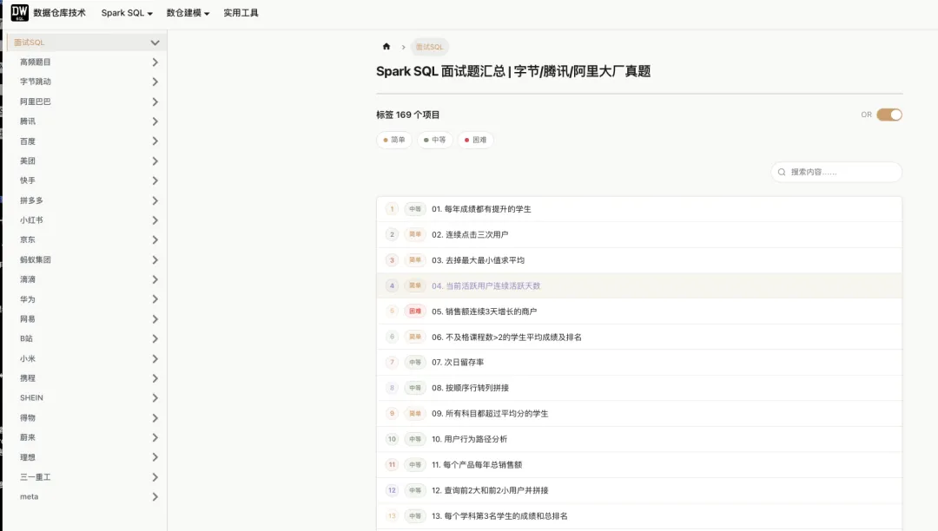Focus the 搜索内容 search field
This screenshot has height=531, width=938.
[836, 172]
